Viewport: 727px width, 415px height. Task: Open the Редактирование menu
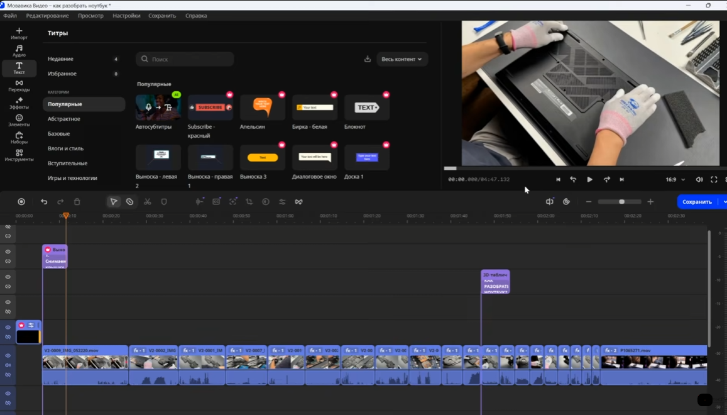click(x=47, y=16)
